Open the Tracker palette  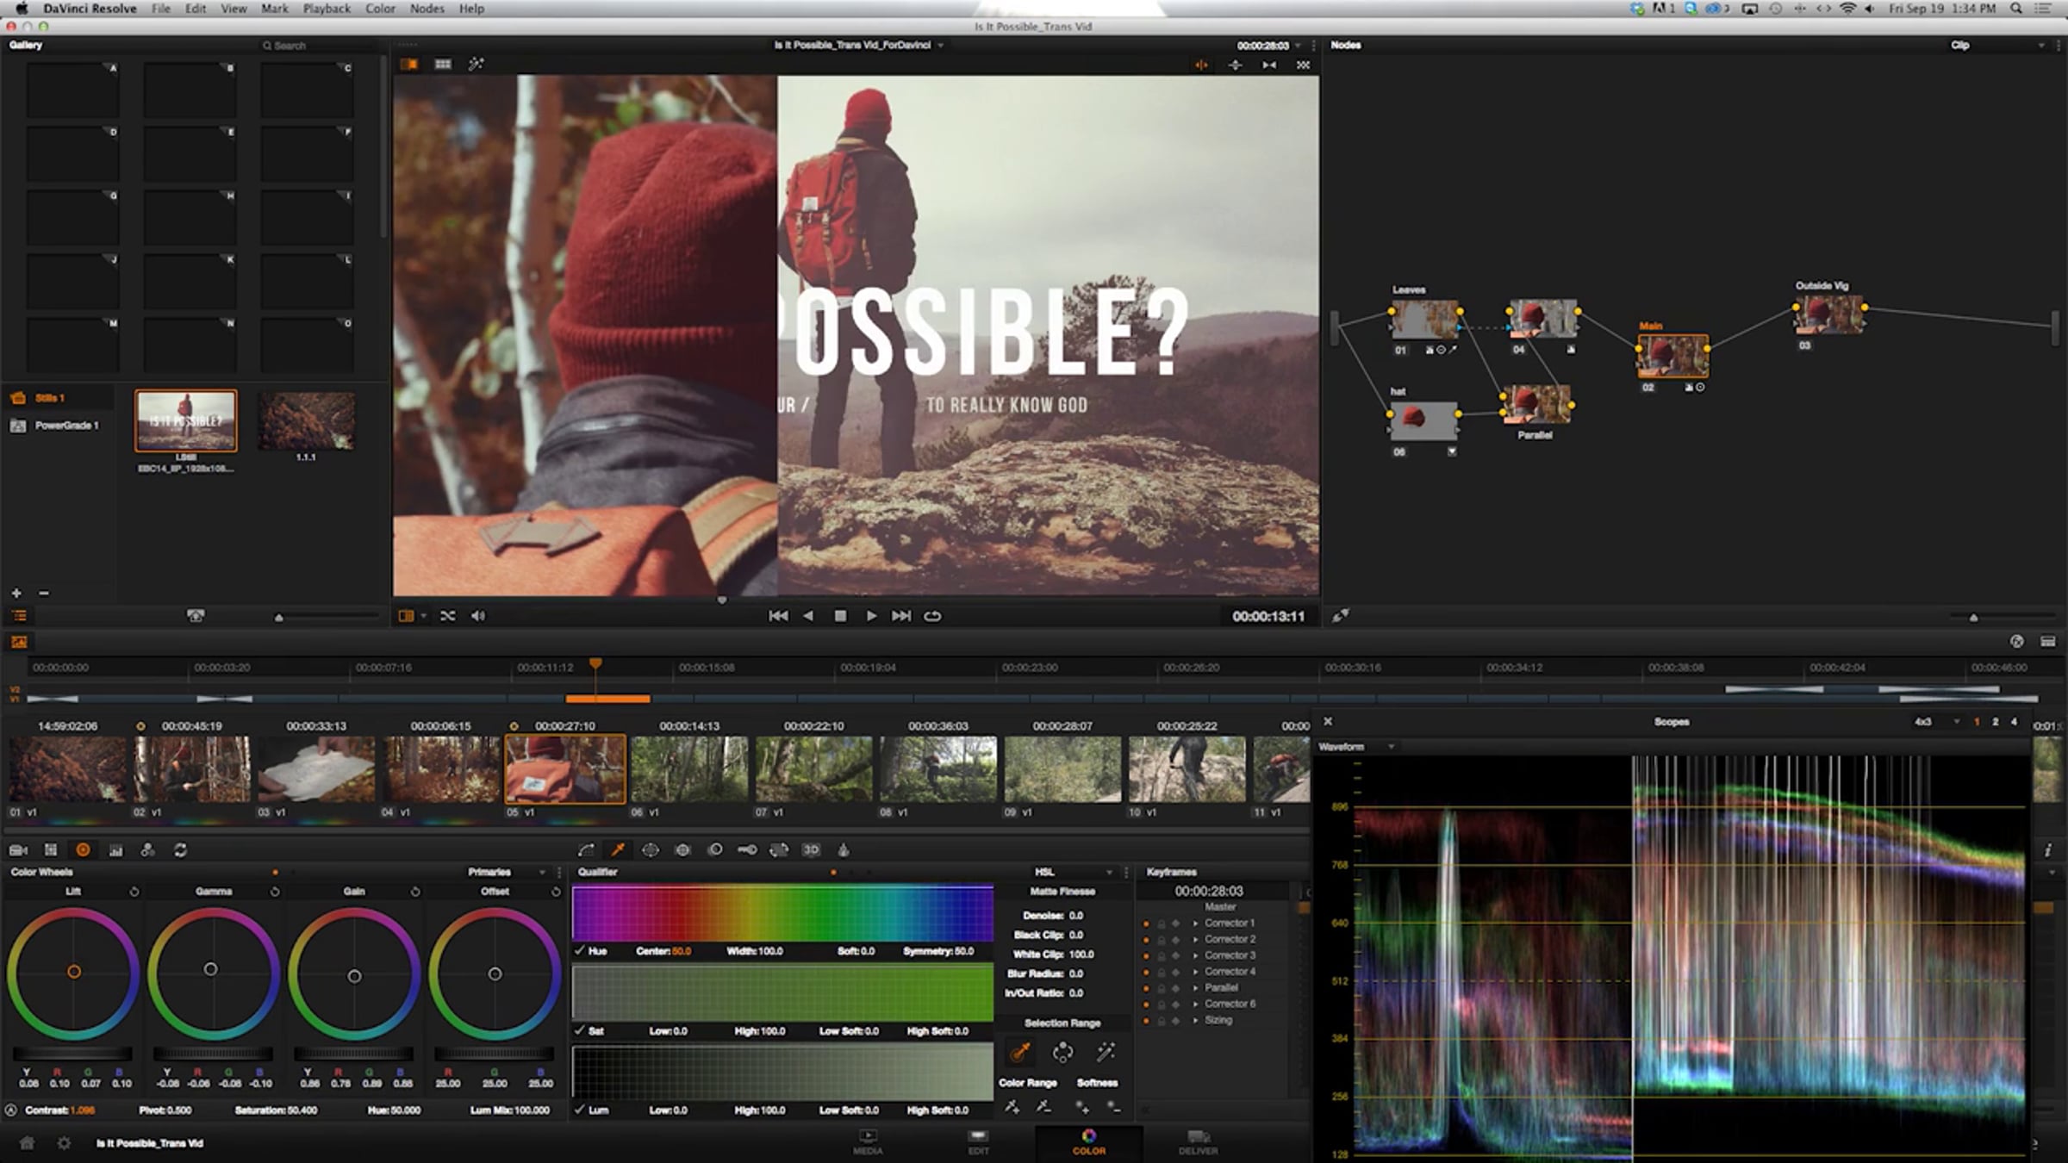tap(682, 850)
